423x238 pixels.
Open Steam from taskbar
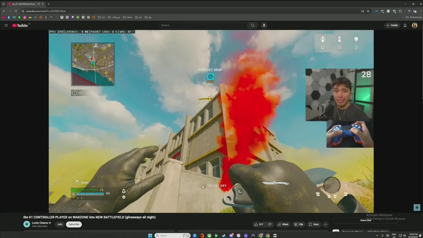click(x=224, y=235)
